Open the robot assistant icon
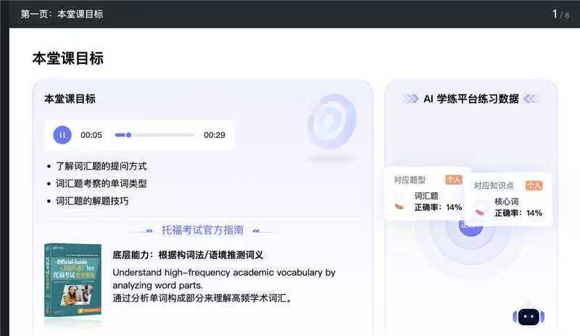The width and height of the screenshot is (580, 336). [x=528, y=316]
